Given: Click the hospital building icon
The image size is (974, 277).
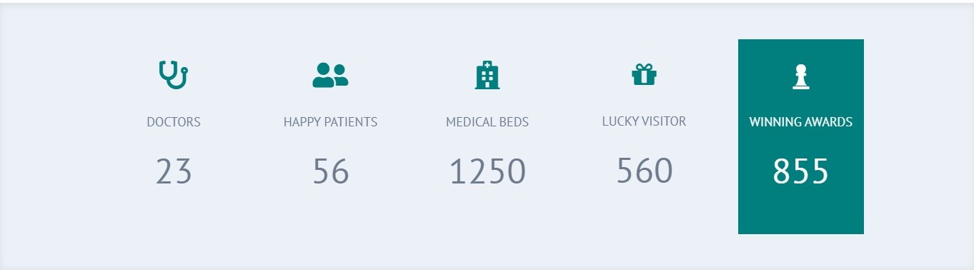Looking at the screenshot, I should [487, 75].
